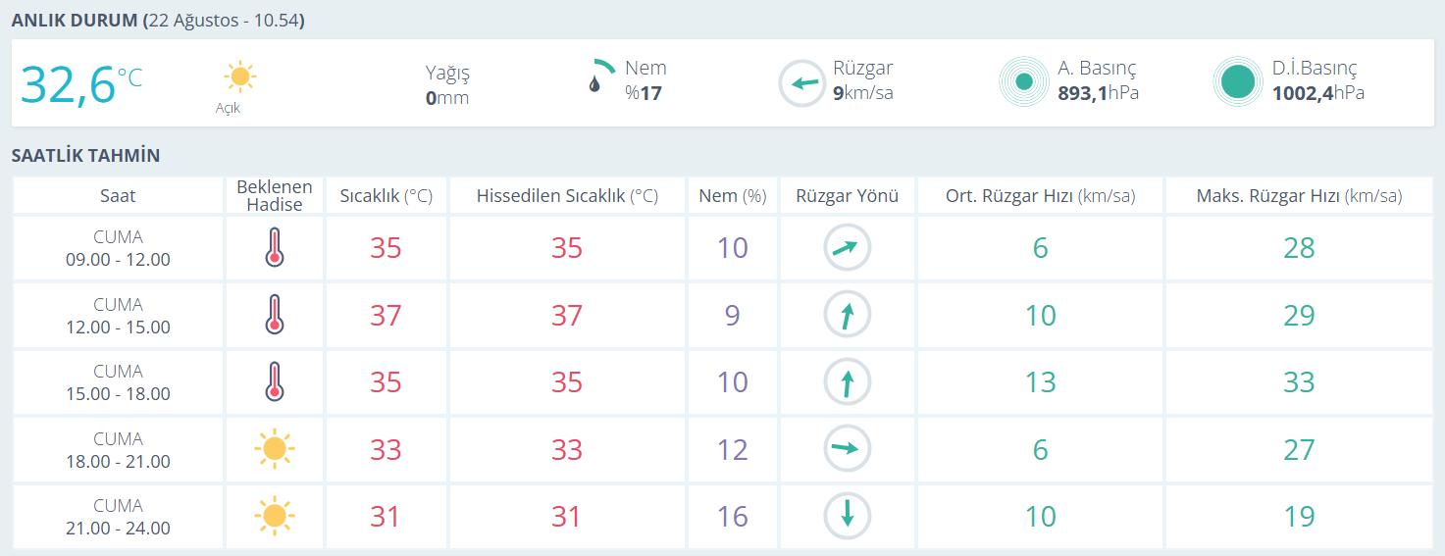1445x556 pixels.
Task: Click the Maks. Rüzgar Hızı column header
Action: 1299,195
